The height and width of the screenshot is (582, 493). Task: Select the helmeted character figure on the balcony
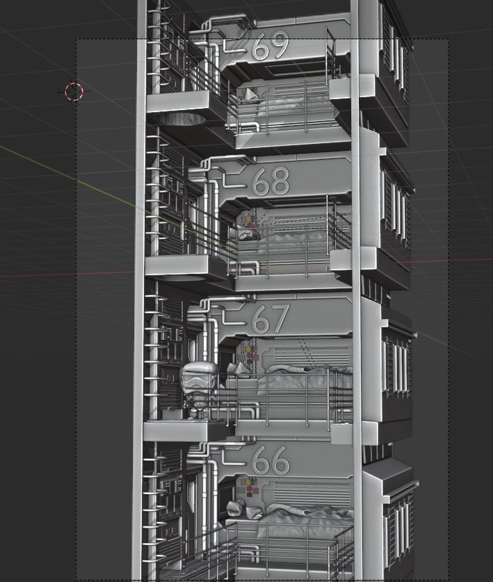click(200, 391)
